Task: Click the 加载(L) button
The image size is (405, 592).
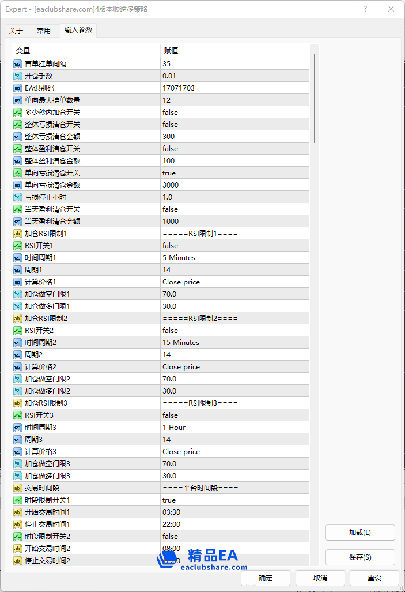Action: (360, 533)
